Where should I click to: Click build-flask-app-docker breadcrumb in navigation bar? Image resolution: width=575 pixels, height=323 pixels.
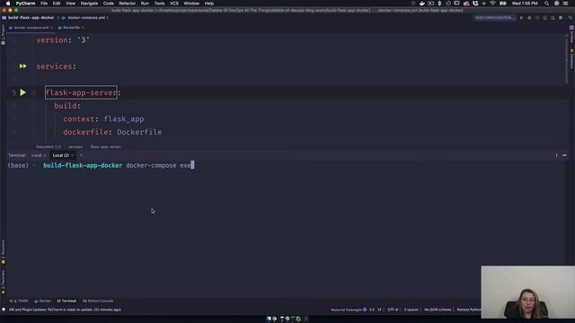point(31,18)
